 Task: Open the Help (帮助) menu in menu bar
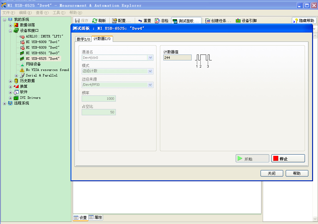[76, 12]
